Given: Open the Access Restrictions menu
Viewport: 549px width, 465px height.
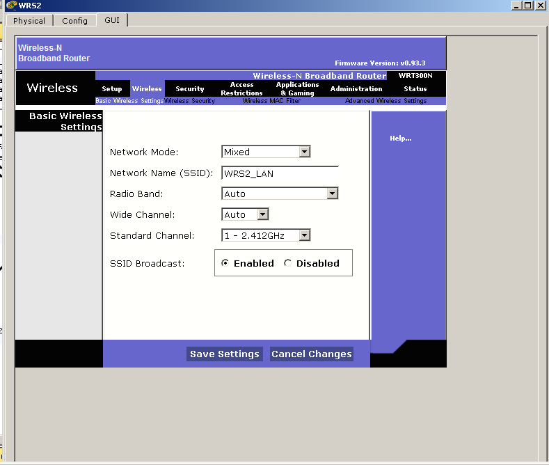Looking at the screenshot, I should 241,89.
